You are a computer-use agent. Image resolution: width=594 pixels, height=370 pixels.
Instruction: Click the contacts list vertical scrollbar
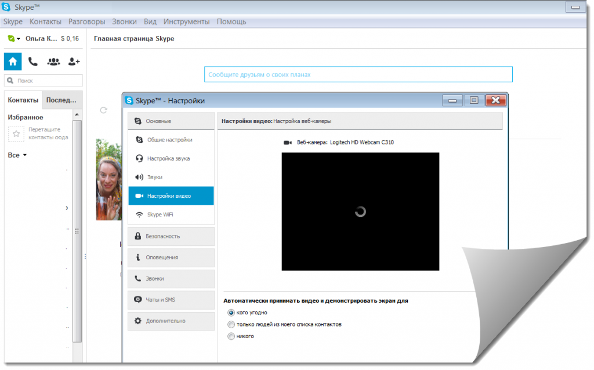coord(77,231)
